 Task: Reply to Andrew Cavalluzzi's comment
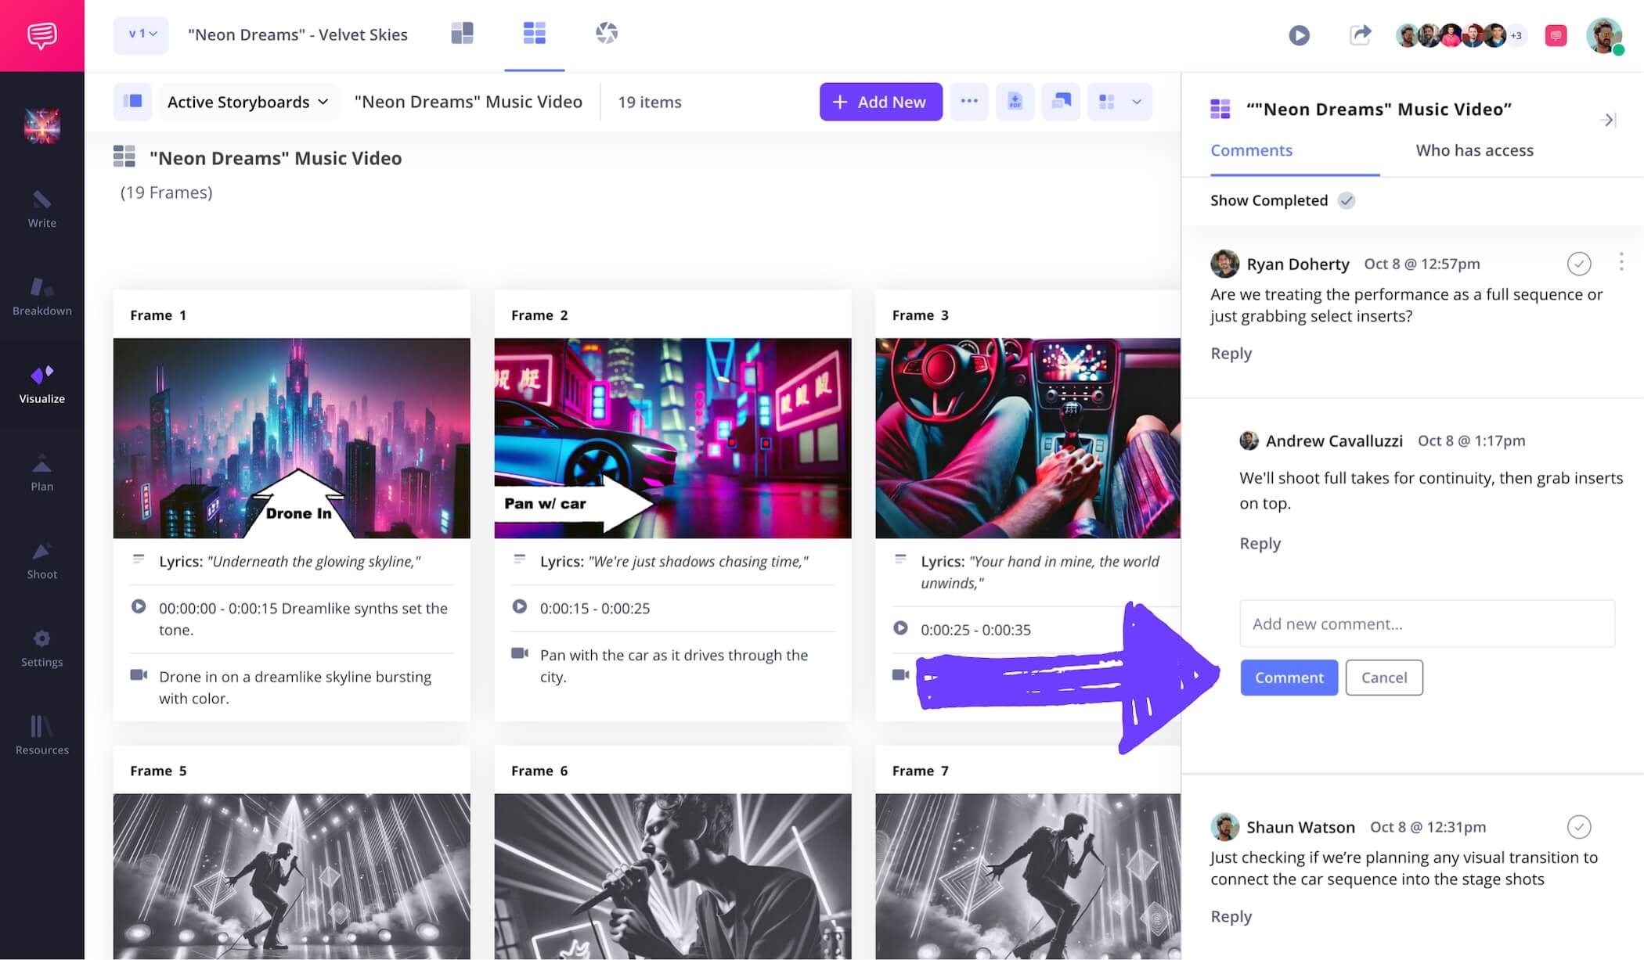[1260, 543]
